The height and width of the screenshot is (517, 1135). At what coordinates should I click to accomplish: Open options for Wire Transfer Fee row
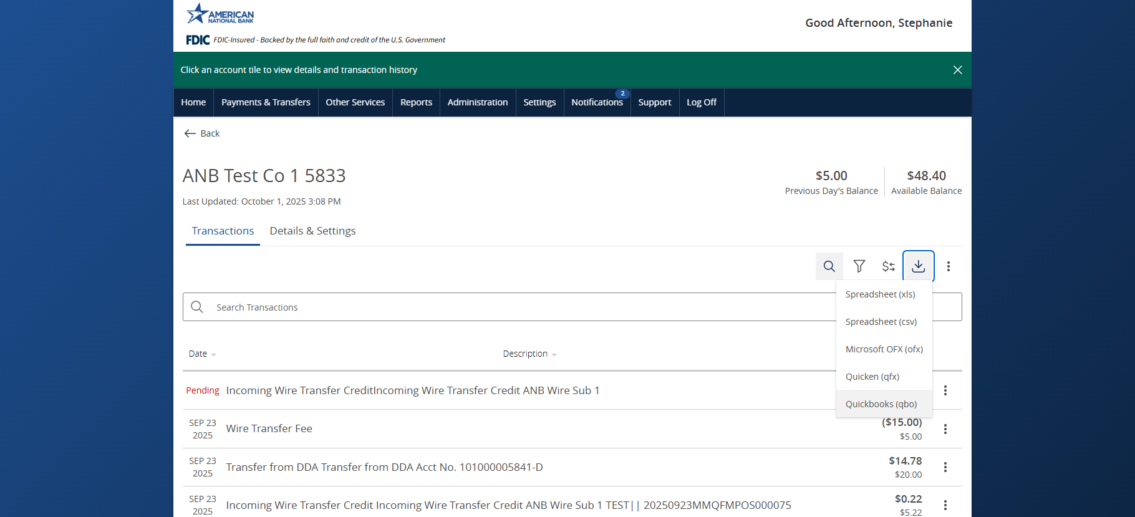click(x=945, y=429)
